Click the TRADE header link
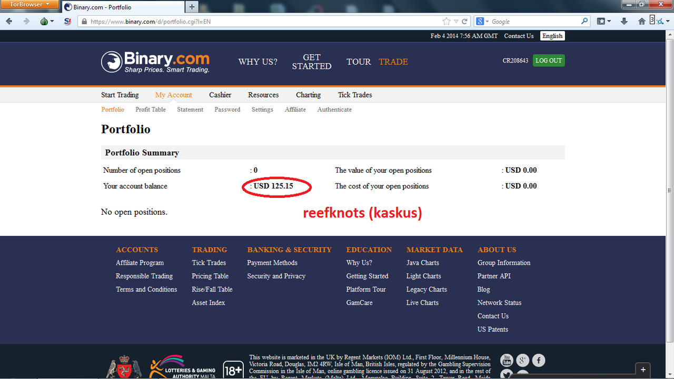This screenshot has height=379, width=674. pyautogui.click(x=393, y=62)
